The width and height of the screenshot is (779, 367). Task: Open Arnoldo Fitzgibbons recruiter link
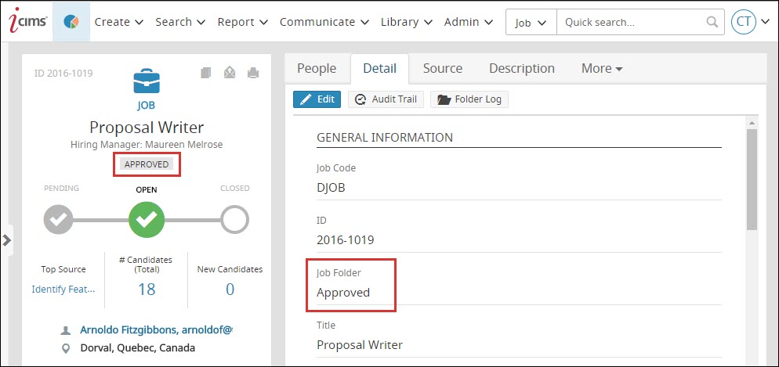pos(156,329)
